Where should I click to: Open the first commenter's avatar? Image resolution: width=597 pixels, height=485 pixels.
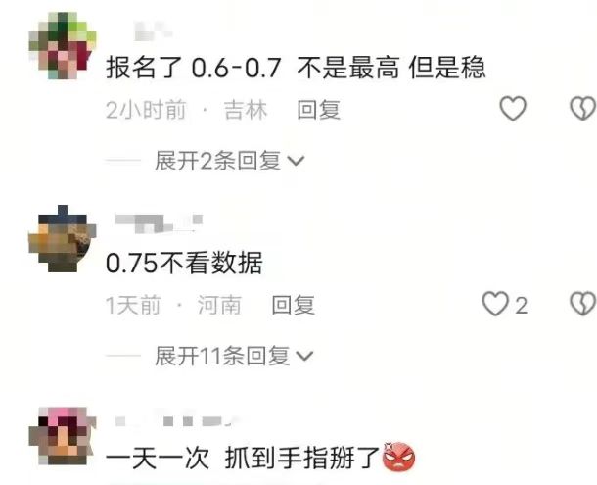coord(63,46)
